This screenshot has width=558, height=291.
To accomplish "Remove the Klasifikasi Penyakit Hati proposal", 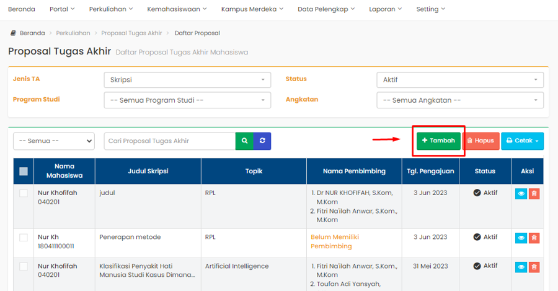I will pyautogui.click(x=534, y=267).
